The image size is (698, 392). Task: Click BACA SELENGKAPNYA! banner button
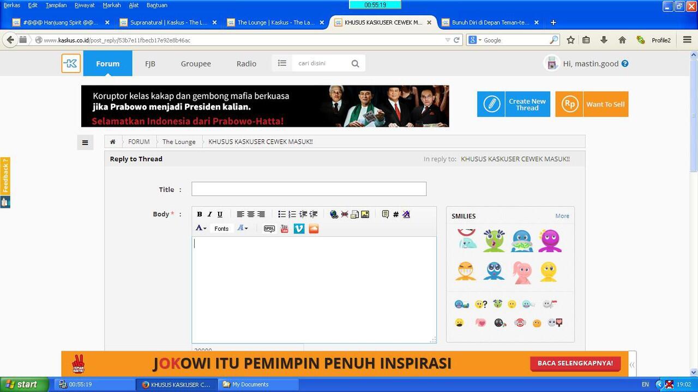point(575,363)
